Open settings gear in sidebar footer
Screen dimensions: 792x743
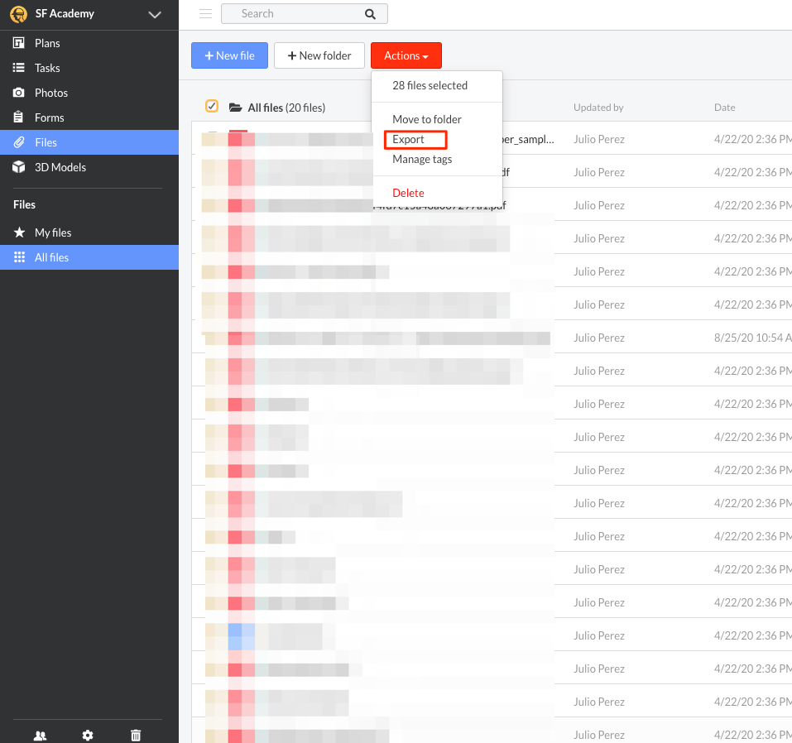[88, 736]
